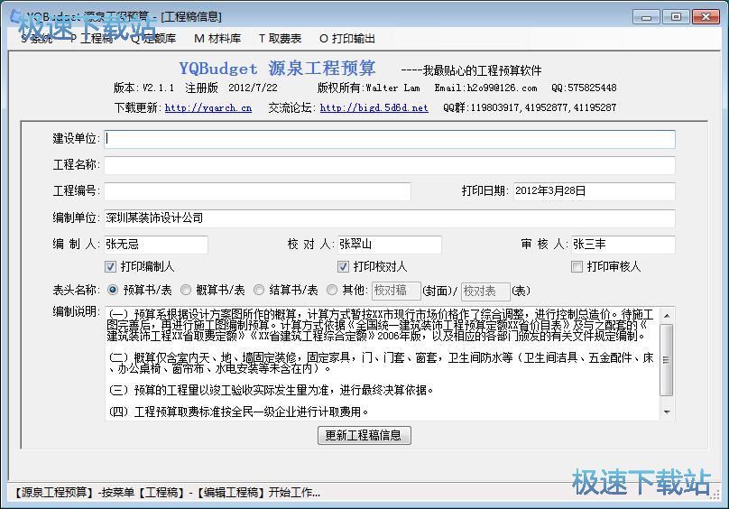Image resolution: width=729 pixels, height=509 pixels.
Task: Open the P 工程稿 menu
Action: point(92,39)
